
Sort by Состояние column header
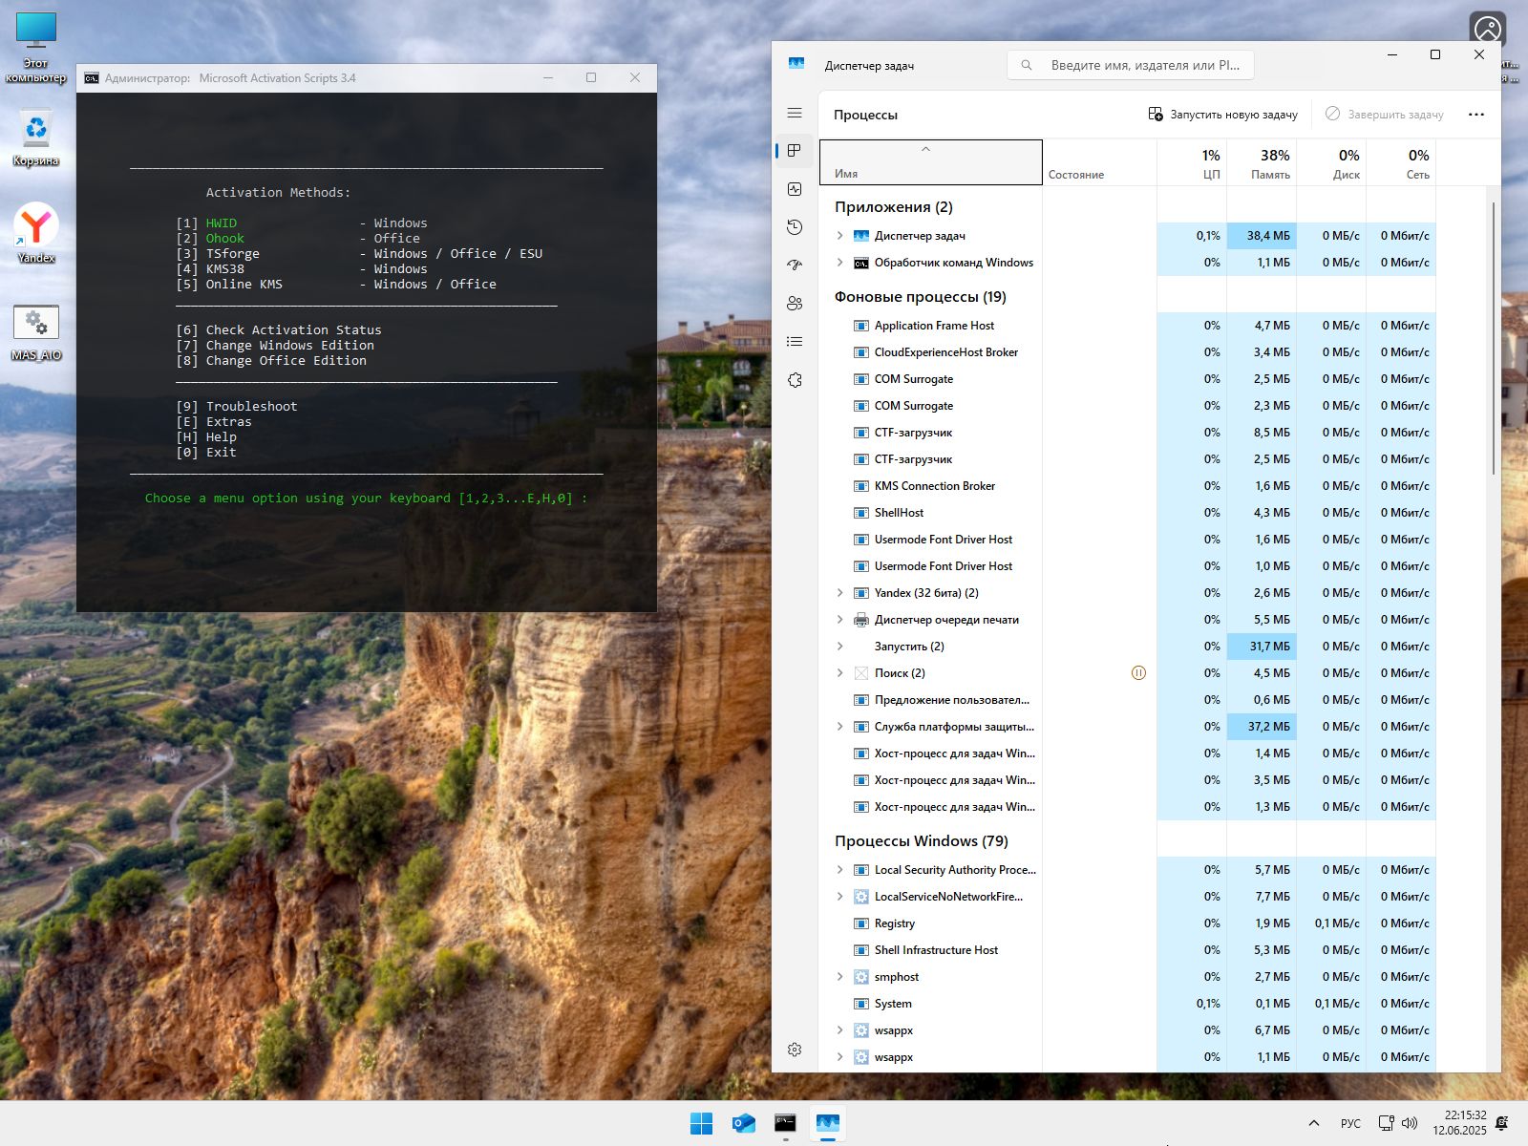[1099, 162]
